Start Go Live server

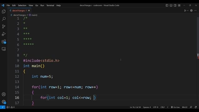[175, 107]
